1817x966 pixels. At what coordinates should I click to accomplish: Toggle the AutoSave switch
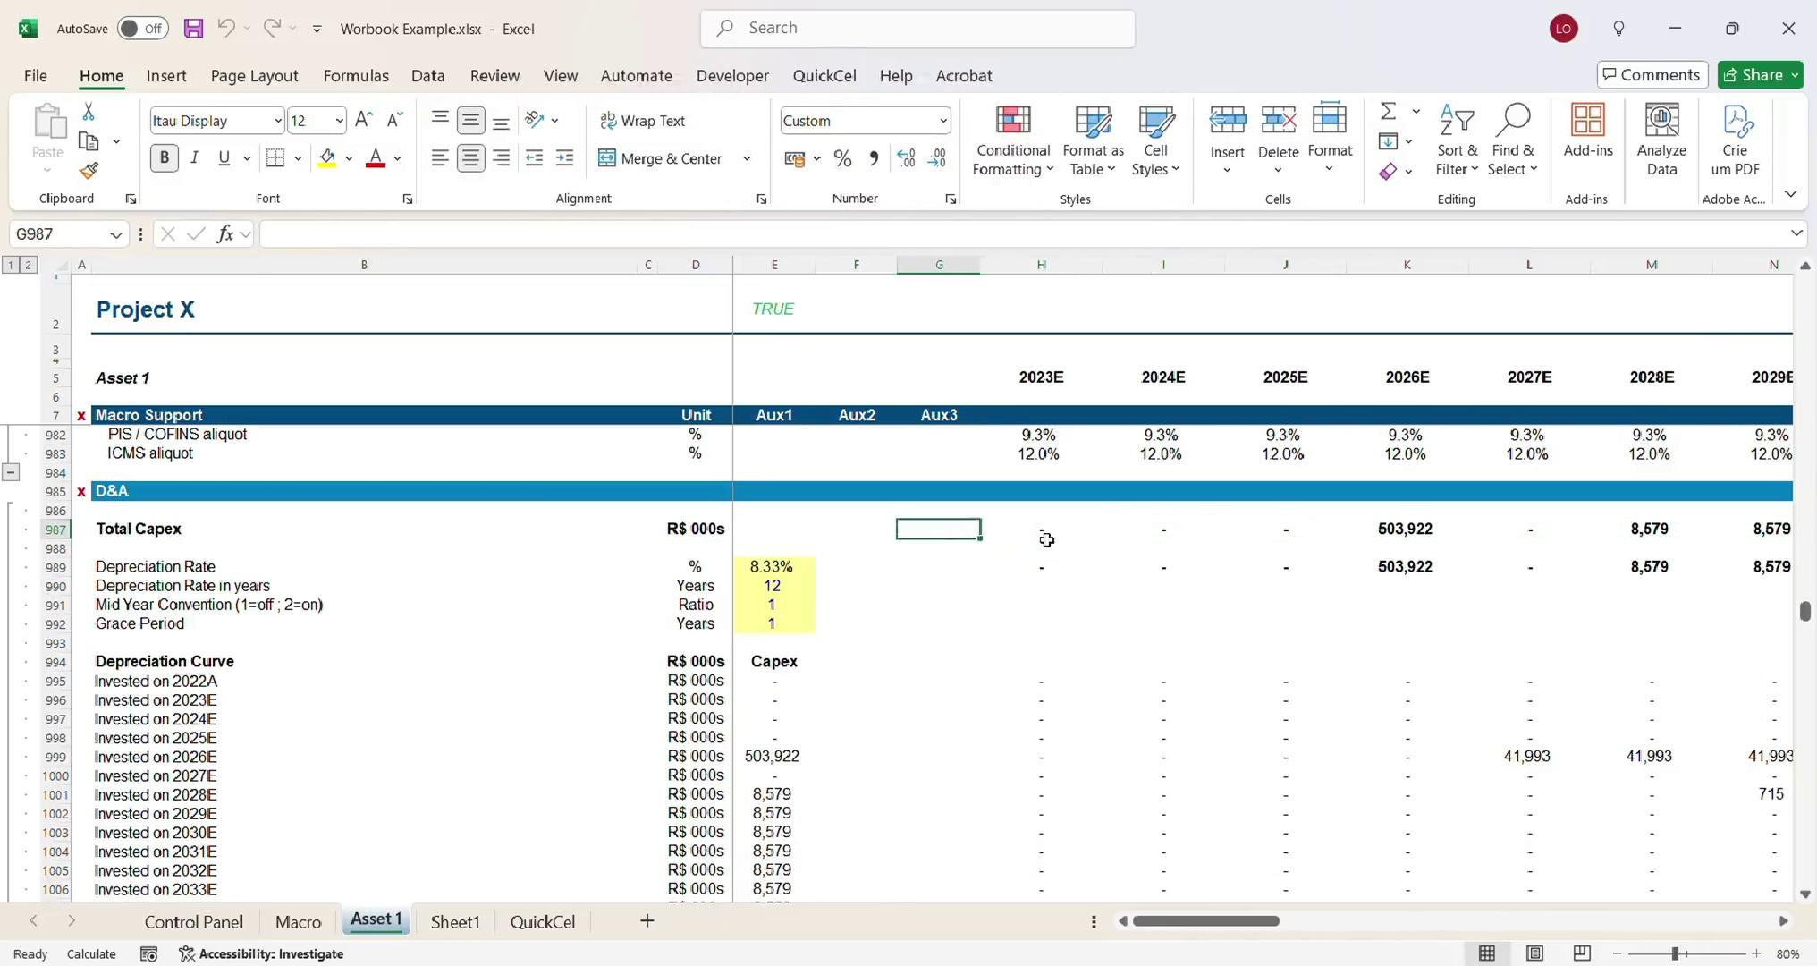click(142, 29)
